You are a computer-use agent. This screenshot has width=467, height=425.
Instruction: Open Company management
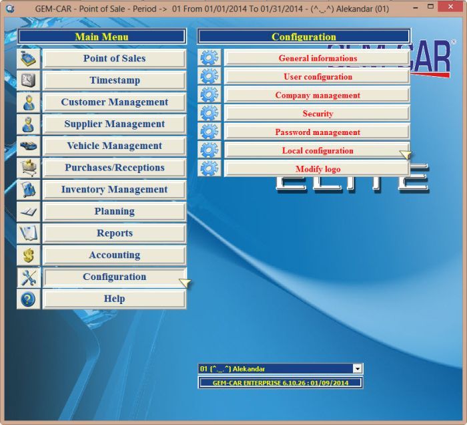click(317, 95)
